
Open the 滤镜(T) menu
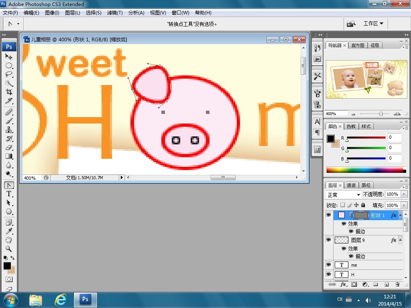[x=115, y=13]
